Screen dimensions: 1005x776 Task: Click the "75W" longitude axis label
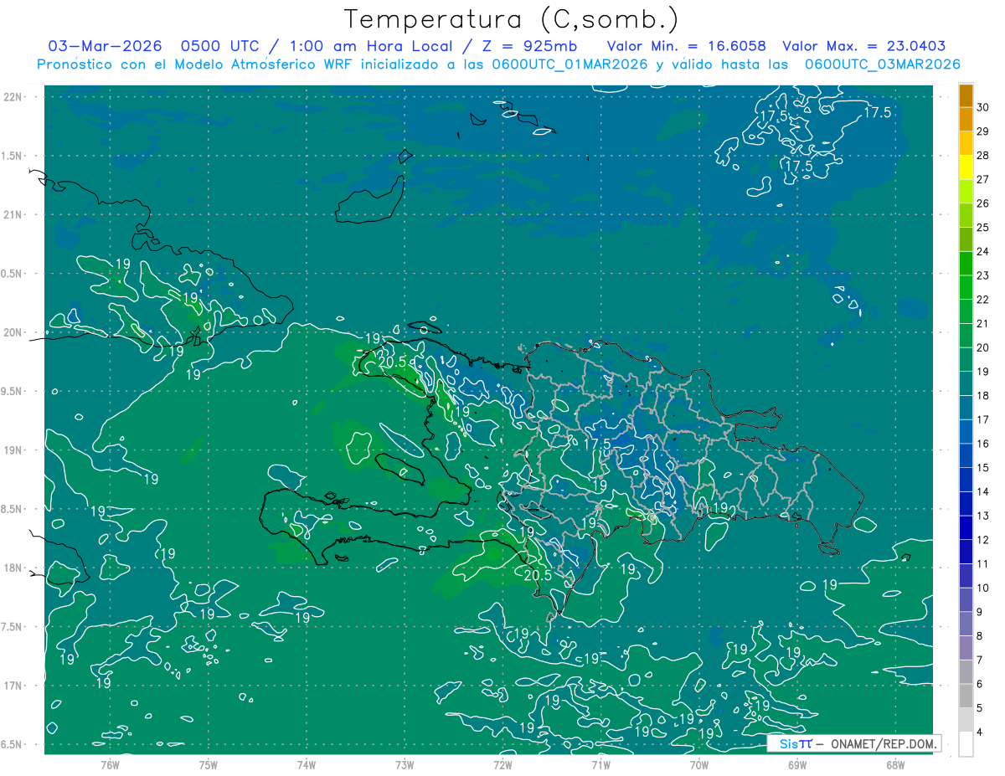(209, 764)
